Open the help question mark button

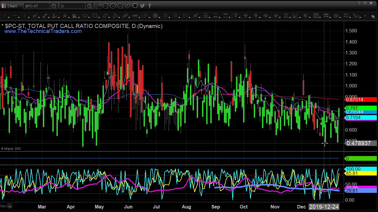coord(359,3)
